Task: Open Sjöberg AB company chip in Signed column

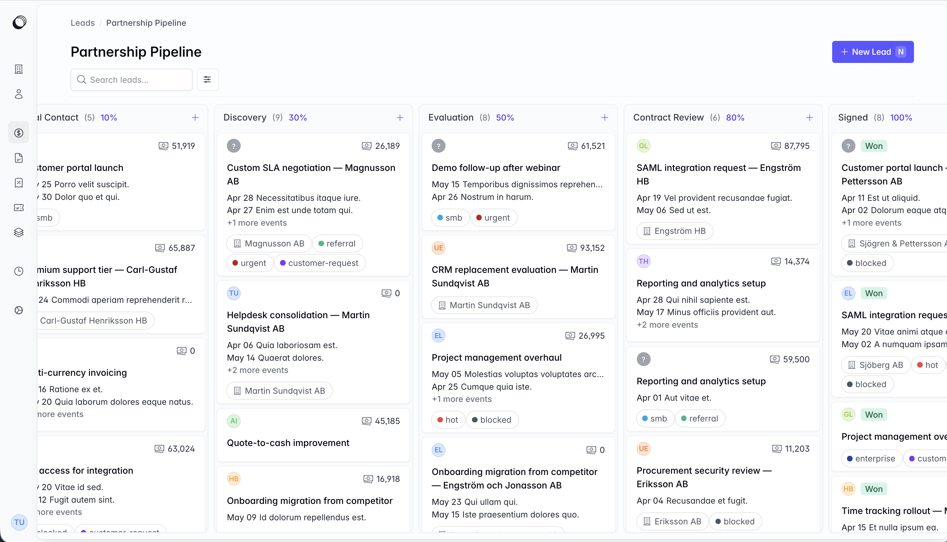Action: point(875,365)
